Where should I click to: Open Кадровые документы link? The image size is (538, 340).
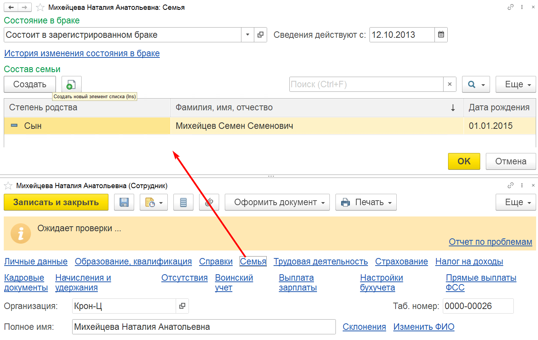click(26, 283)
